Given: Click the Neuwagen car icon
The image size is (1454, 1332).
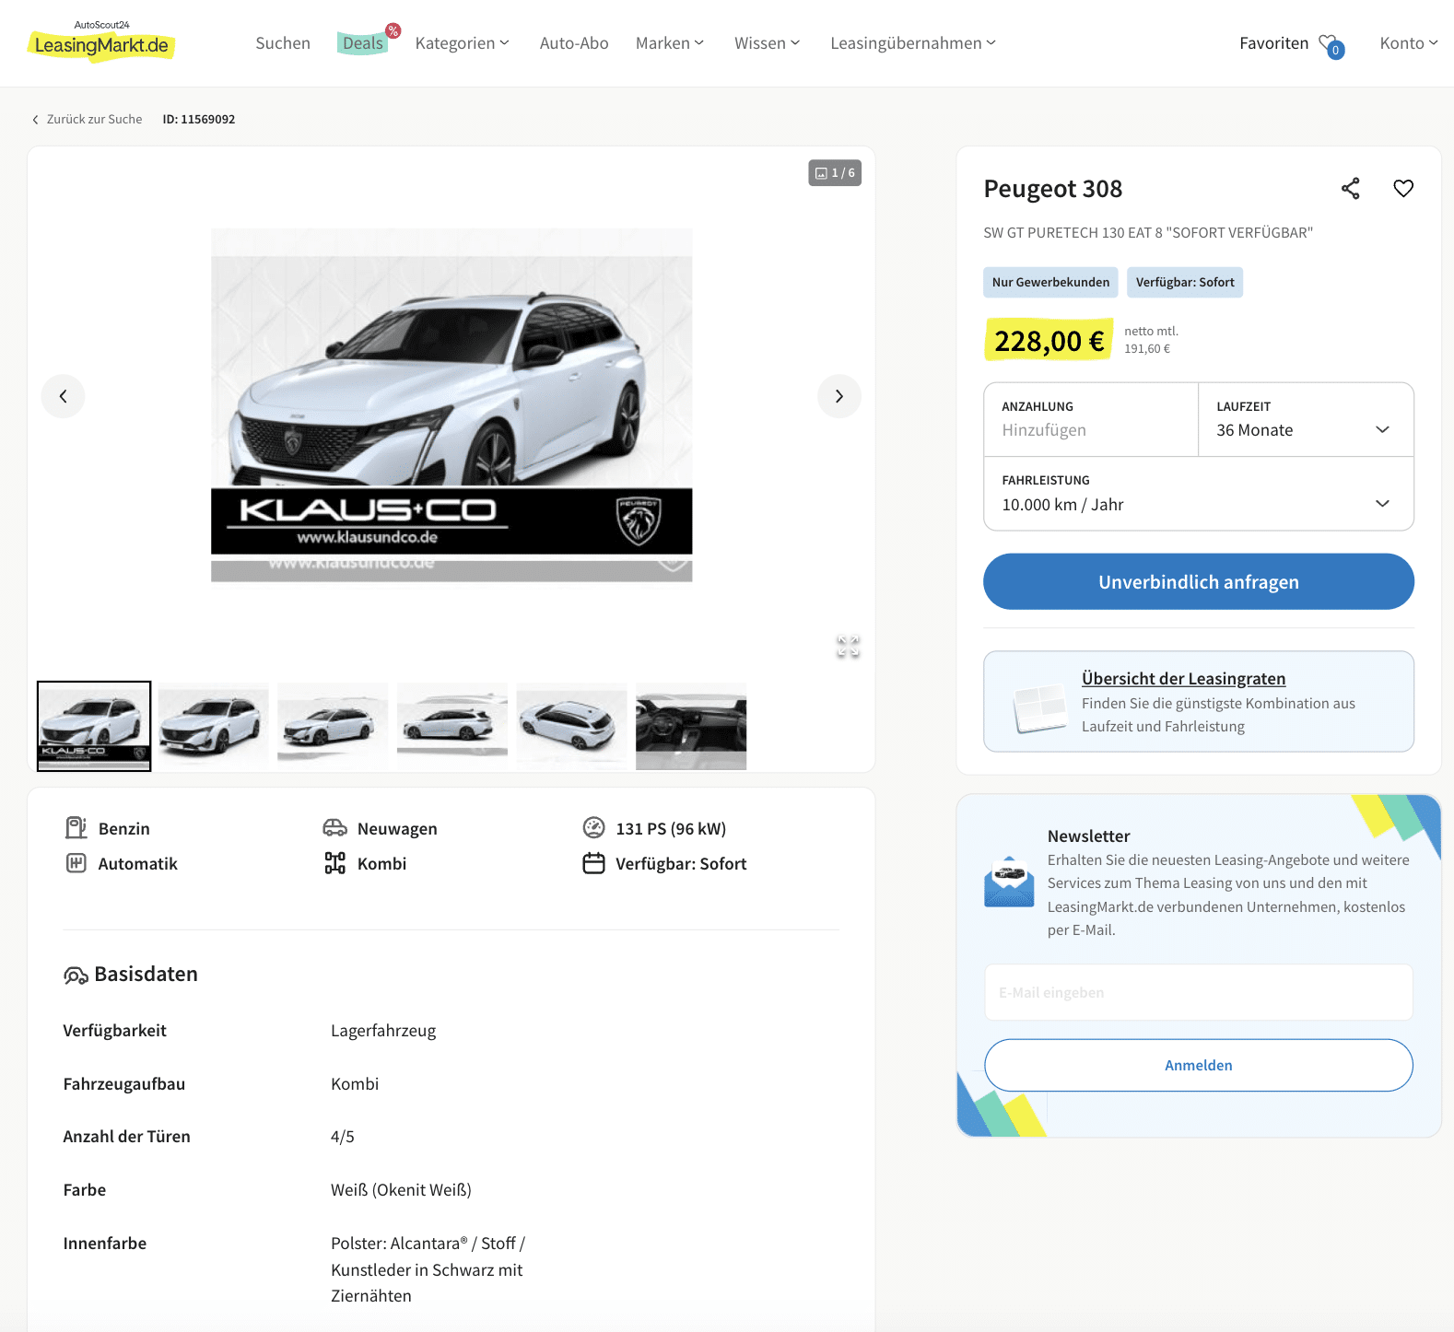Looking at the screenshot, I should [x=334, y=828].
